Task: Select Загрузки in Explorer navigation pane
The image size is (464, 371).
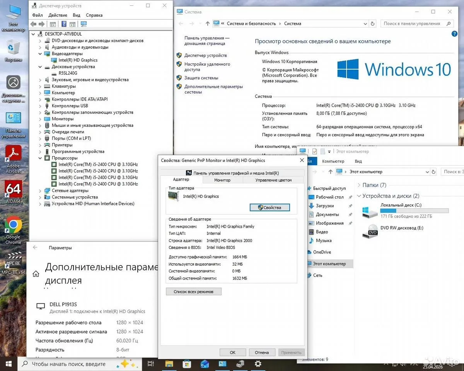Action: tap(325, 206)
